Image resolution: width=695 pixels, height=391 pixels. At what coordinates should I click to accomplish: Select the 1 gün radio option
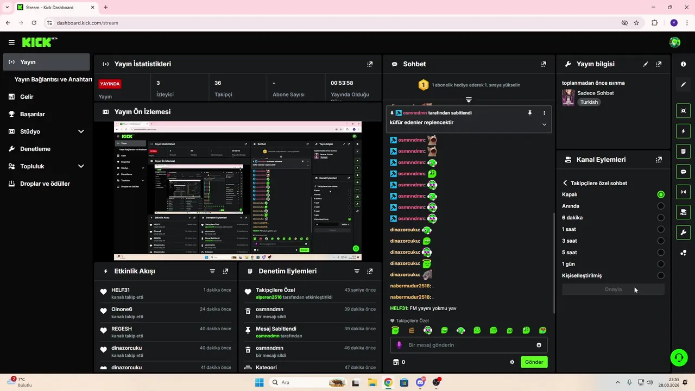point(661,264)
